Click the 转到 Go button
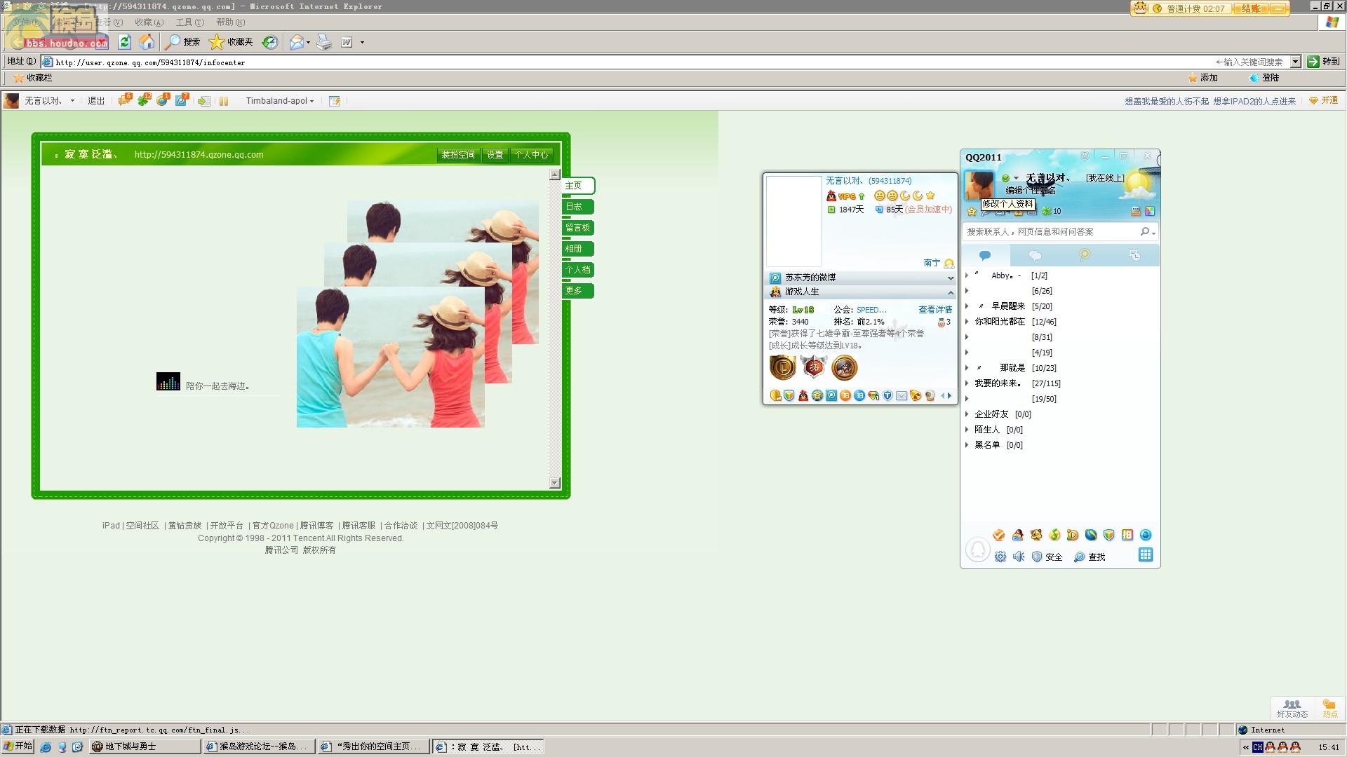This screenshot has height=757, width=1347. [1324, 62]
